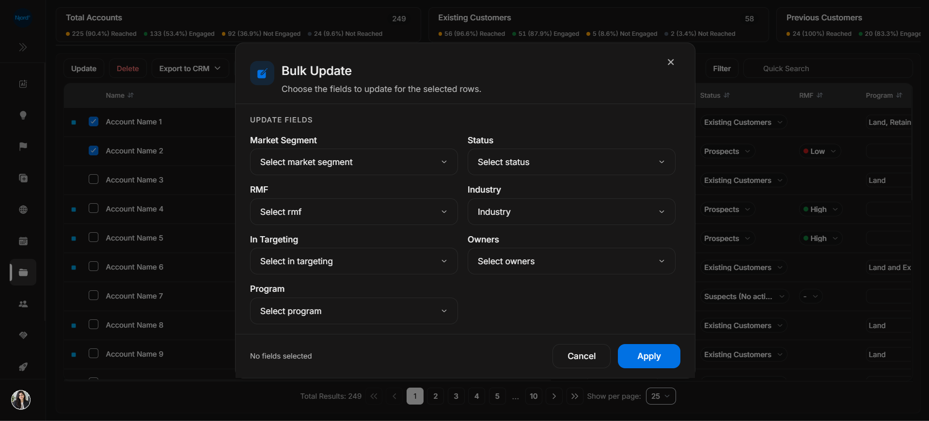Expand the sidebar with the double-chevron icon
Viewport: 929px width, 421px height.
pyautogui.click(x=23, y=47)
